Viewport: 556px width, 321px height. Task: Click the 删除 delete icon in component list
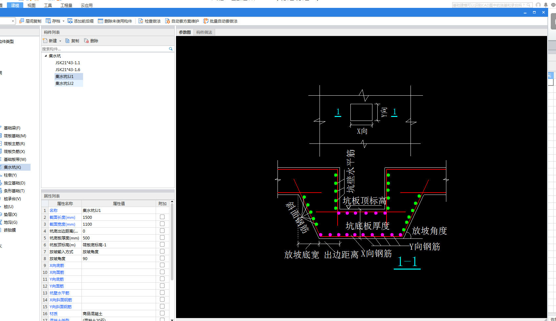click(x=86, y=41)
